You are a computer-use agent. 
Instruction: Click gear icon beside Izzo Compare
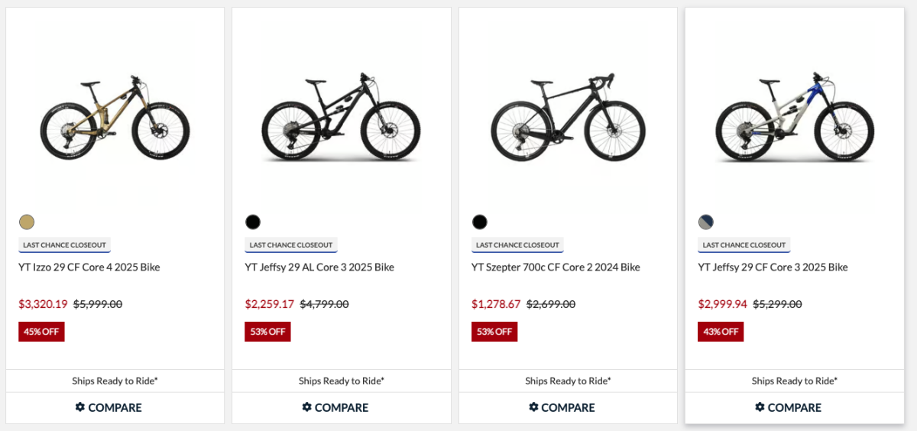pos(80,407)
